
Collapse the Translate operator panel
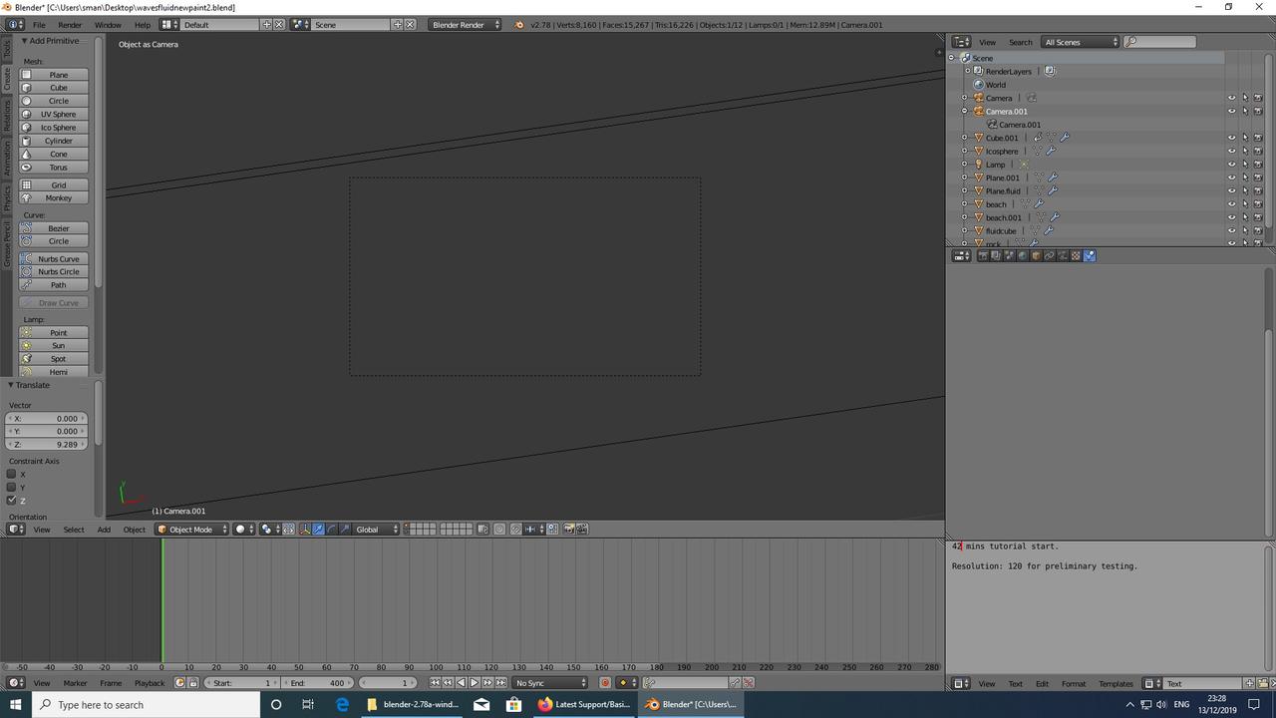pos(11,385)
